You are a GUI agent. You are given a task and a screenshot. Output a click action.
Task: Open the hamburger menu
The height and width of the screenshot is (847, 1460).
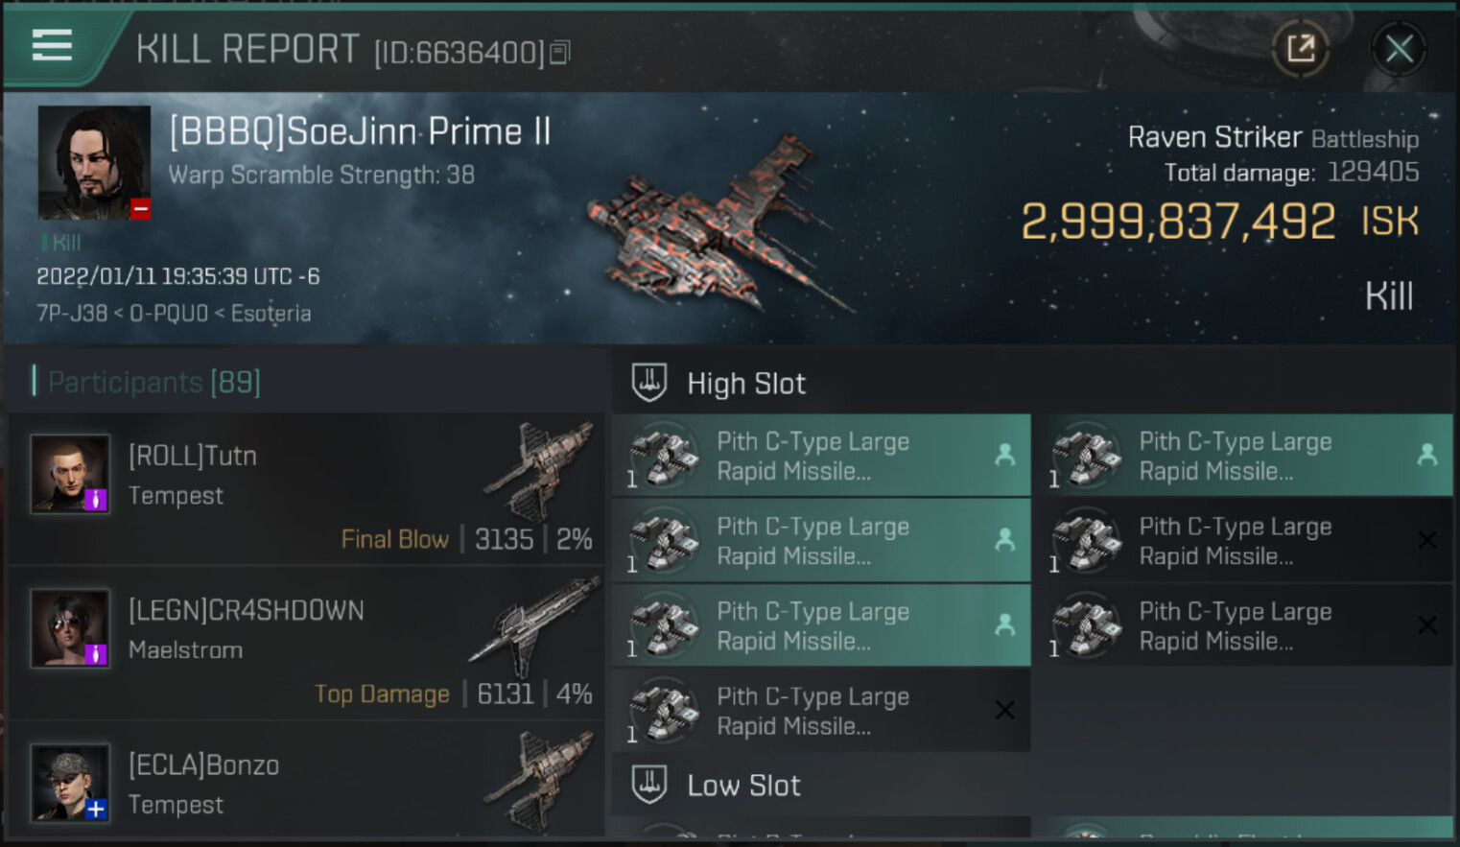52,45
